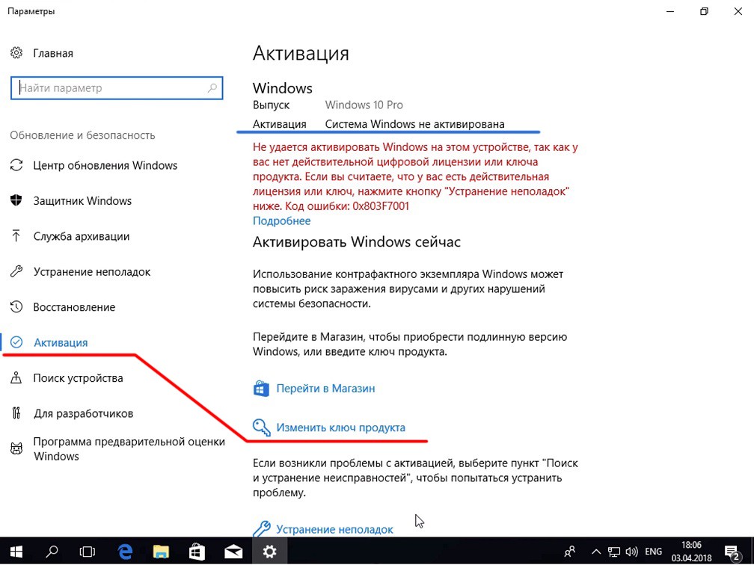Click the backup service arrow icon
Viewport: 754px width, 565px height.
point(16,236)
